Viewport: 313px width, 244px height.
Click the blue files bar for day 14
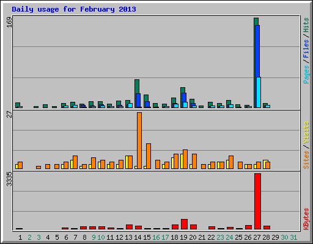pyautogui.click(x=138, y=101)
